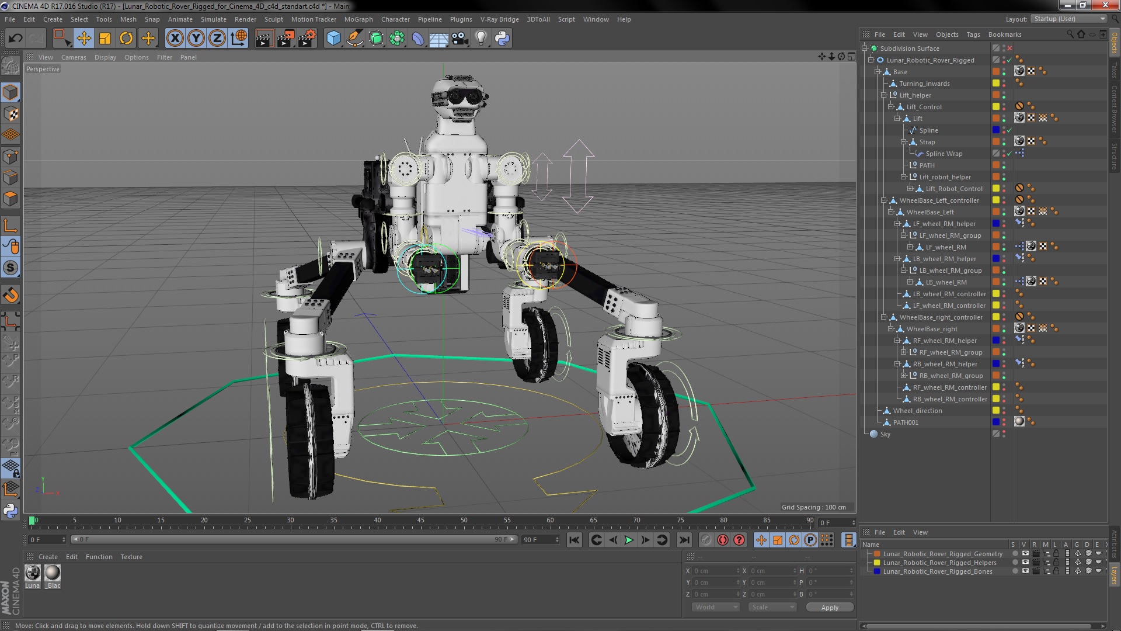Select the Luna material thumbnail
Image resolution: width=1121 pixels, height=631 pixels.
pyautogui.click(x=33, y=573)
